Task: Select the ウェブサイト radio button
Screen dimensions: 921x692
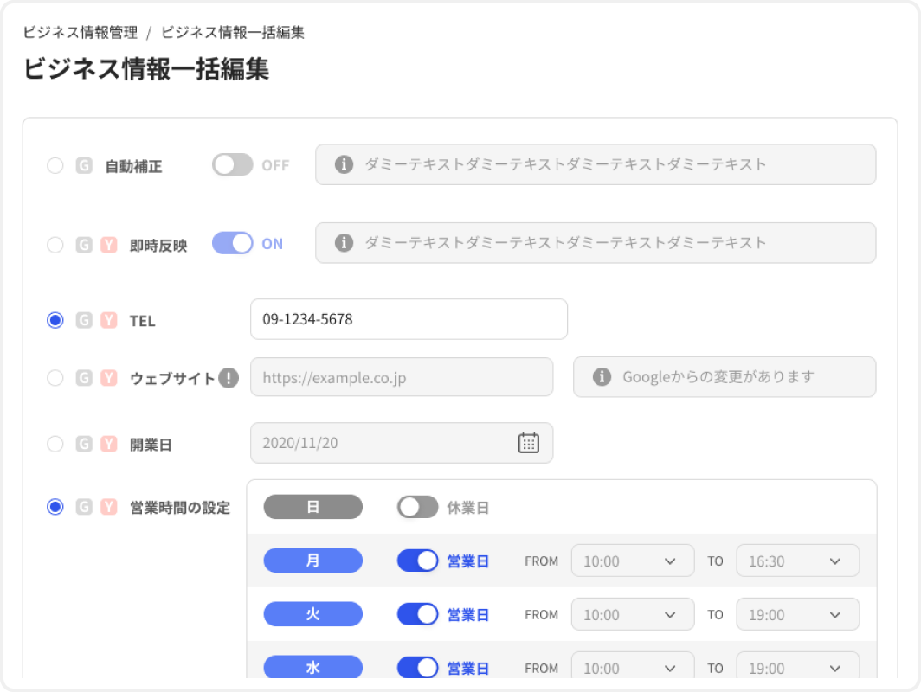Action: [x=55, y=376]
